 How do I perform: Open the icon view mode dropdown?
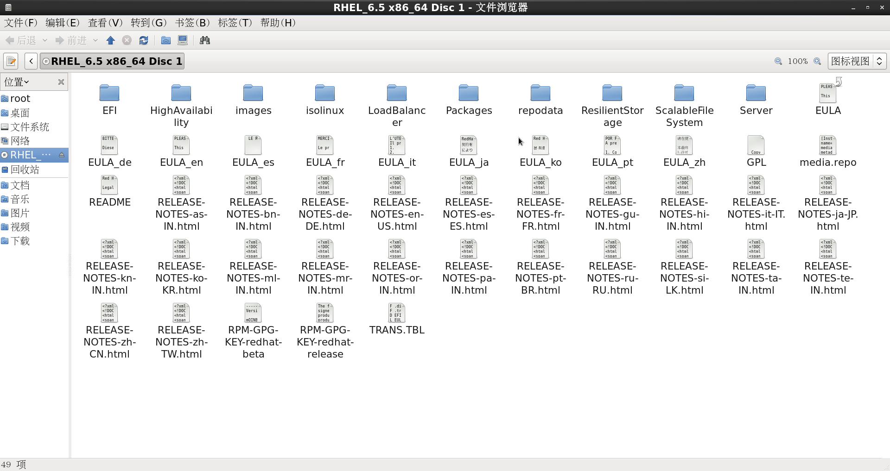(x=857, y=61)
